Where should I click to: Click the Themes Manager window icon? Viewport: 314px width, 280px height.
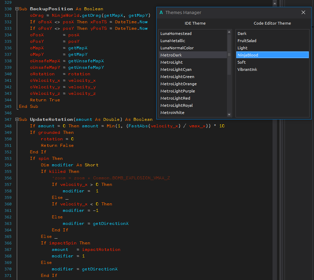(x=161, y=12)
